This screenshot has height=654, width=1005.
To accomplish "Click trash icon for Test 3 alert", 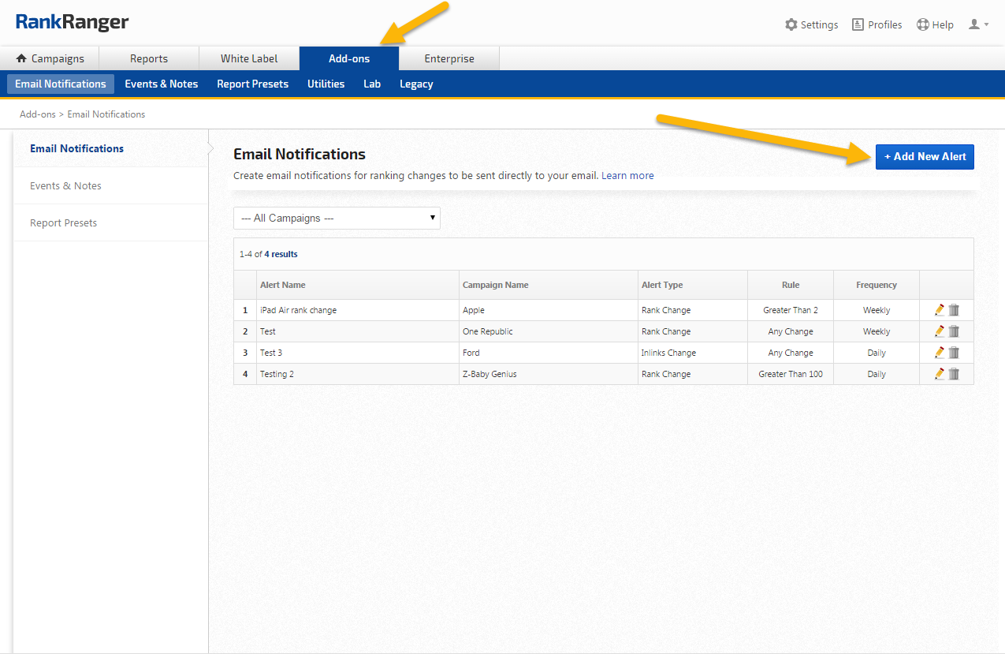I will coord(954,353).
